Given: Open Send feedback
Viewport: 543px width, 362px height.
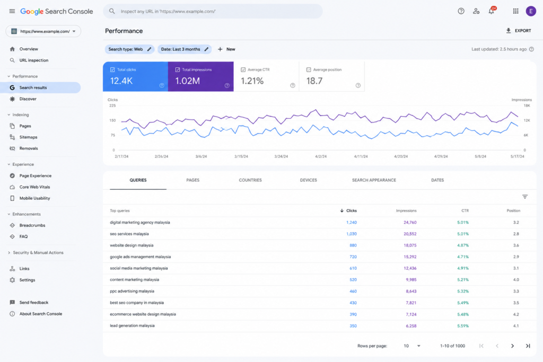Looking at the screenshot, I should [33, 303].
